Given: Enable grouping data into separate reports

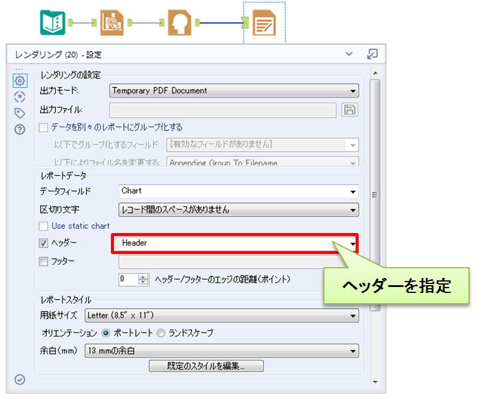Looking at the screenshot, I should [43, 128].
